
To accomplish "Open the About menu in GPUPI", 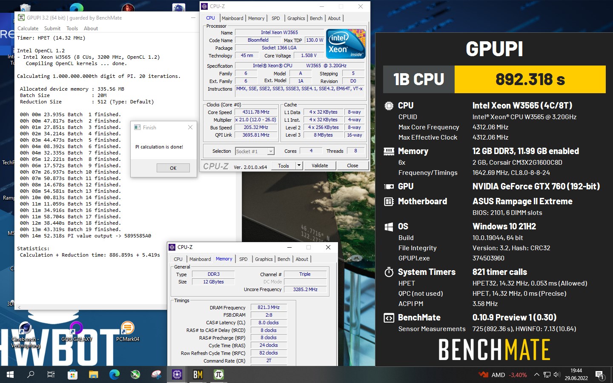I will point(91,29).
